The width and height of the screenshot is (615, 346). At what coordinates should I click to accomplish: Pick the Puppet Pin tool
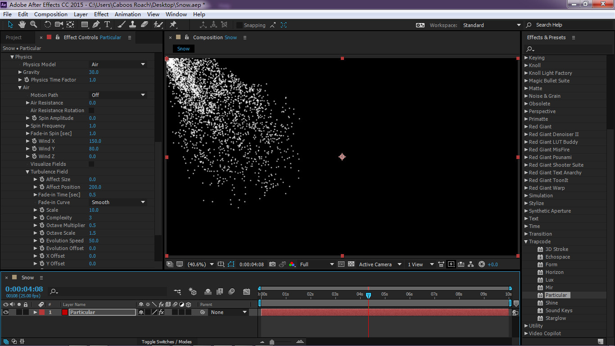pyautogui.click(x=173, y=24)
